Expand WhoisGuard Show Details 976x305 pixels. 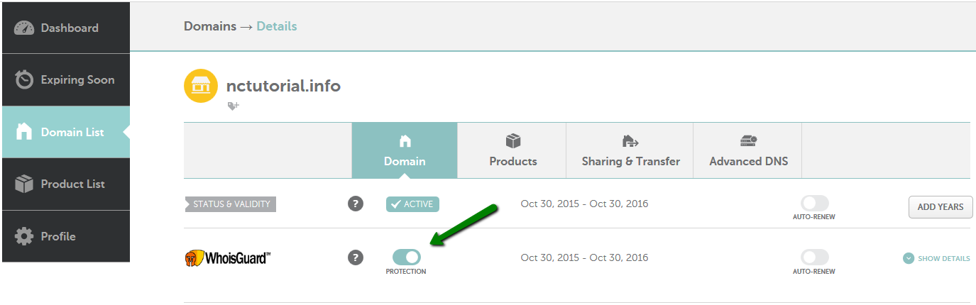tap(936, 258)
